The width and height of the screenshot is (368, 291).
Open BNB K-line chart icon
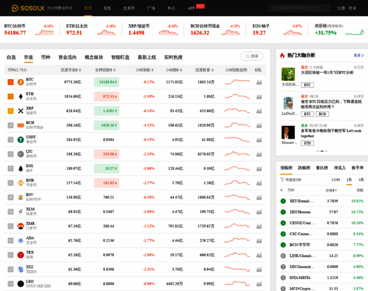259,183
